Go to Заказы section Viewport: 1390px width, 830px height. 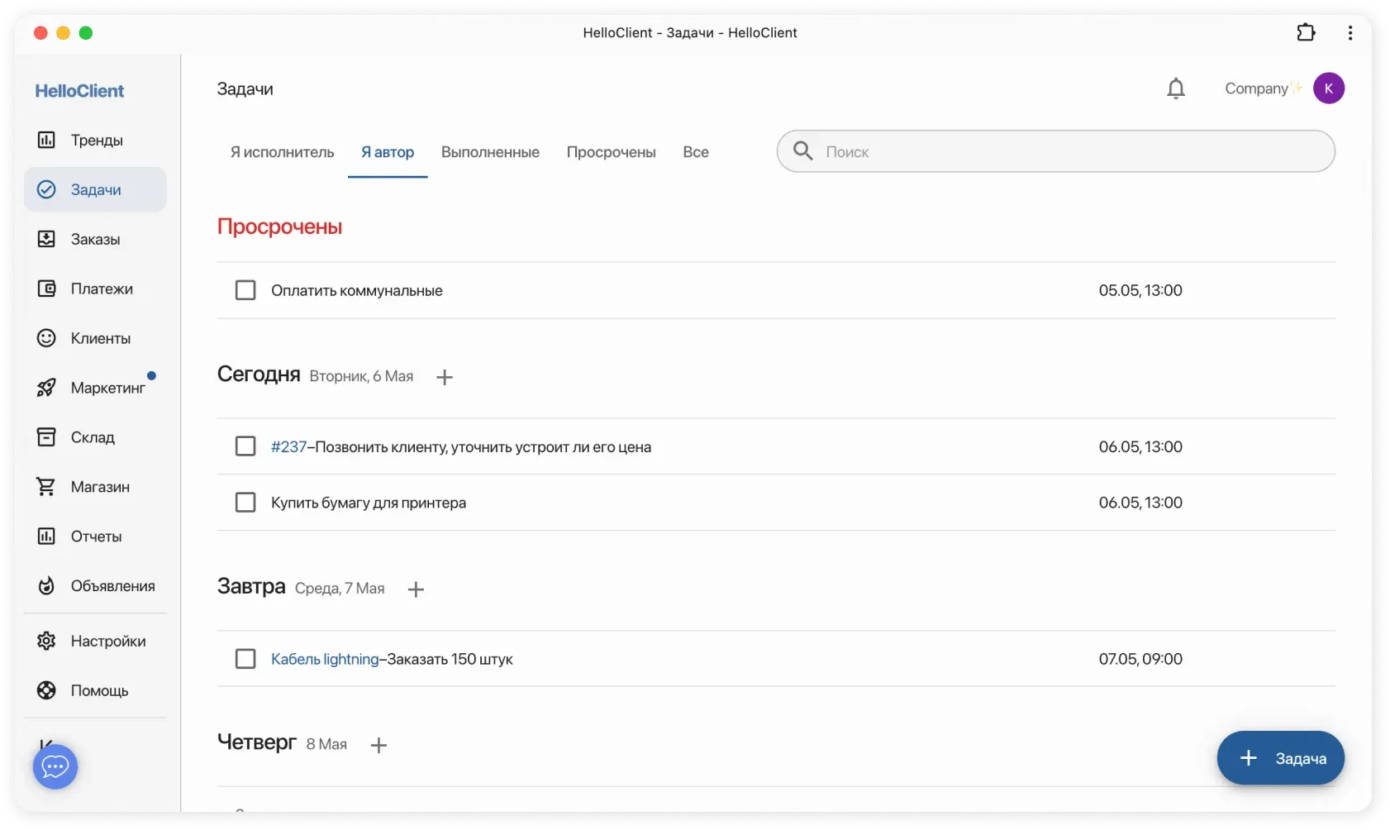[95, 240]
